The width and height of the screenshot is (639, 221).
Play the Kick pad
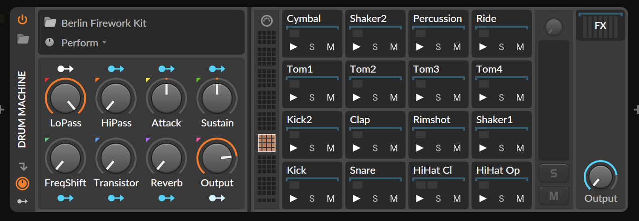[293, 199]
